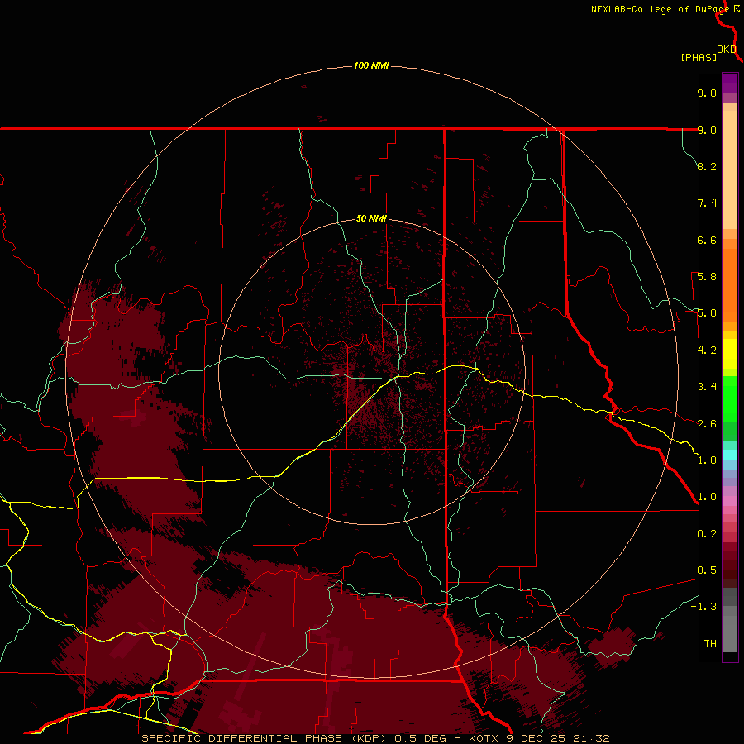Click the 1.0 value on color scale
This screenshot has height=744, width=744.
click(707, 497)
